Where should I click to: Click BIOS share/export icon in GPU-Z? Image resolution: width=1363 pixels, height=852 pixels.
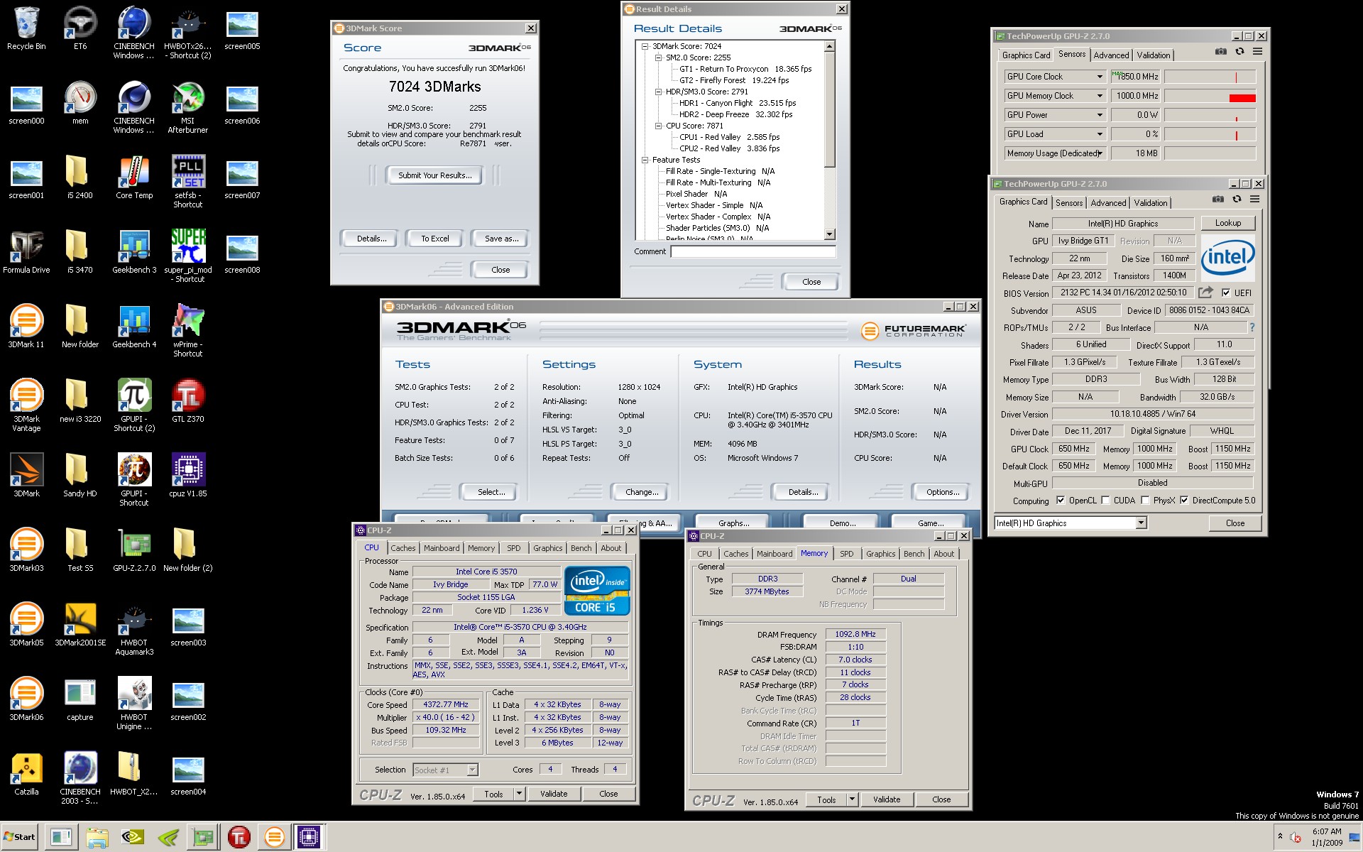1205,293
